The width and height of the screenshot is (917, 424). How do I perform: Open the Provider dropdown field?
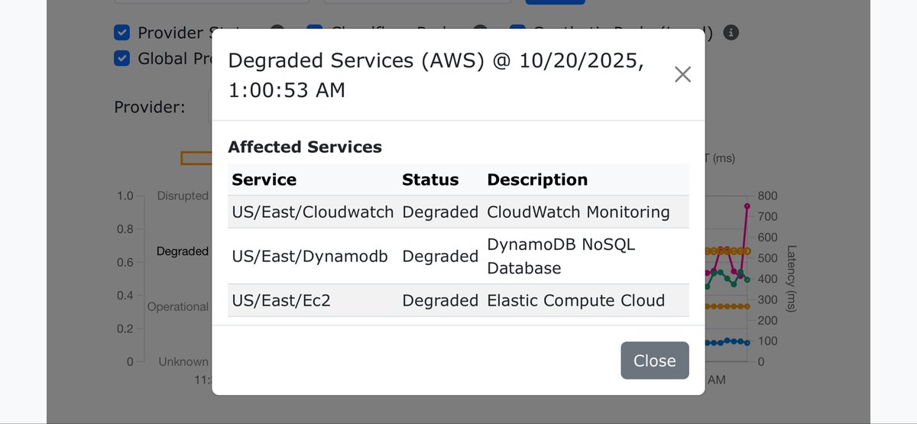pos(211,107)
